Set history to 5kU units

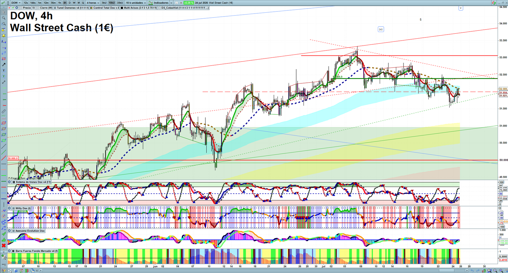click(x=104, y=3)
